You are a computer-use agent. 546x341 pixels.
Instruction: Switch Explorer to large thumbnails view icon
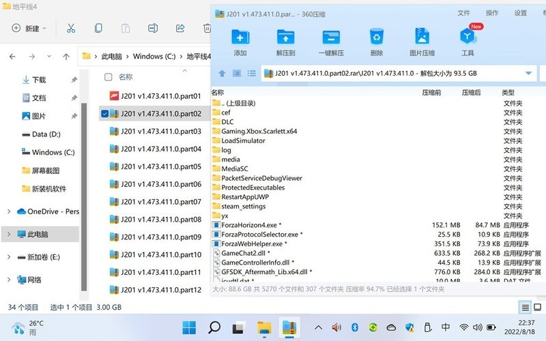pyautogui.click(x=538, y=308)
